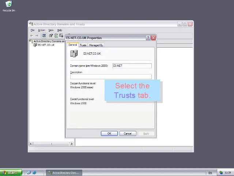The image size is (234, 176).
Task: Click the Forward arrow toolbar icon
Action: pyautogui.click(x=37, y=36)
